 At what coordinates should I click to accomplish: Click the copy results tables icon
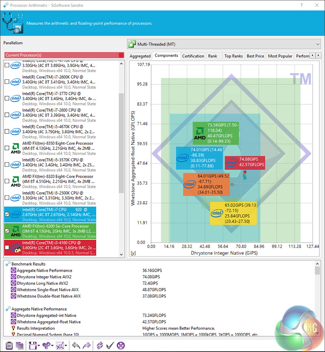coord(19,346)
